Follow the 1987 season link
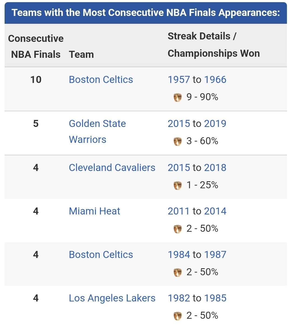This screenshot has height=329, width=291. (x=215, y=255)
